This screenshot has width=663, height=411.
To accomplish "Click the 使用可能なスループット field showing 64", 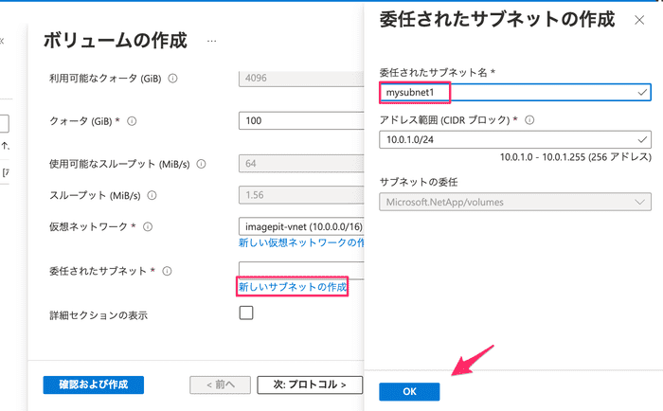I will (301, 164).
